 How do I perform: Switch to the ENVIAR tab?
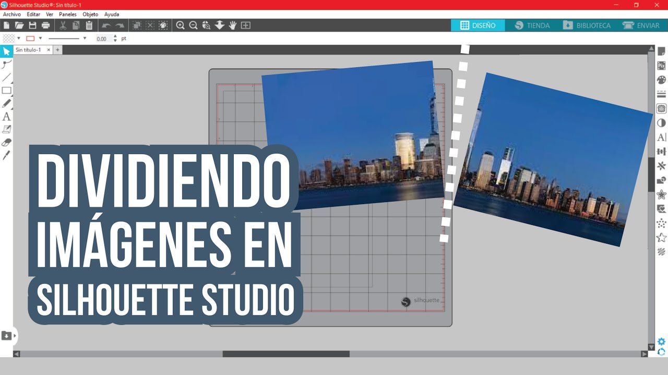pyautogui.click(x=641, y=25)
